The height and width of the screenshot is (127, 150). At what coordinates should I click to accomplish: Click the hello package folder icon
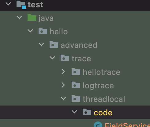tap(43, 31)
